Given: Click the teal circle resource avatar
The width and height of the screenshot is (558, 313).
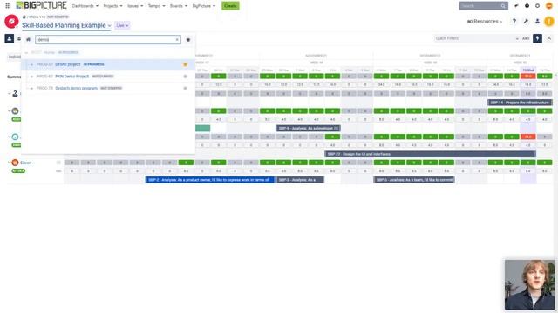Looking at the screenshot, I should click(x=15, y=137).
